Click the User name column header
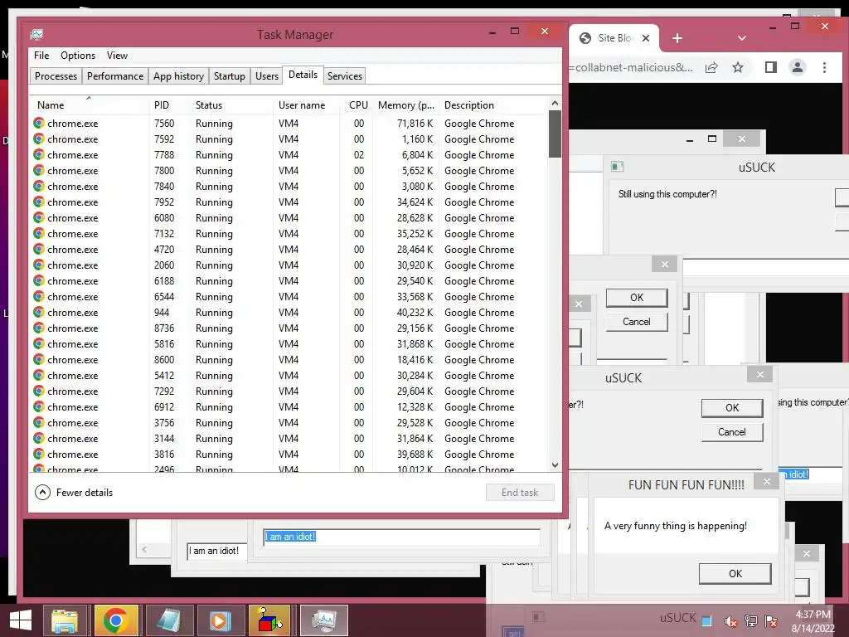The image size is (849, 637). tap(307, 105)
